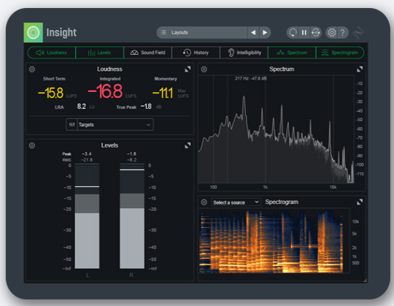
Task: Toggle the Spectrogram module tab
Action: pyautogui.click(x=340, y=53)
